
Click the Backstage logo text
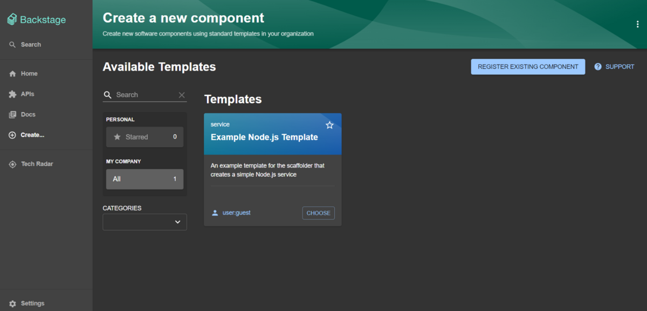pyautogui.click(x=43, y=20)
